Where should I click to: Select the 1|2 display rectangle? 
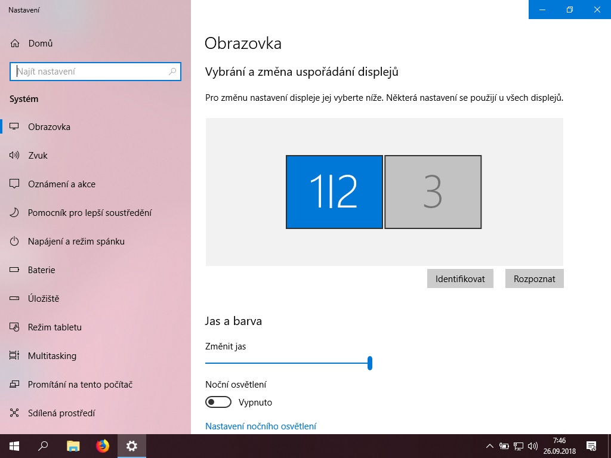(x=334, y=192)
